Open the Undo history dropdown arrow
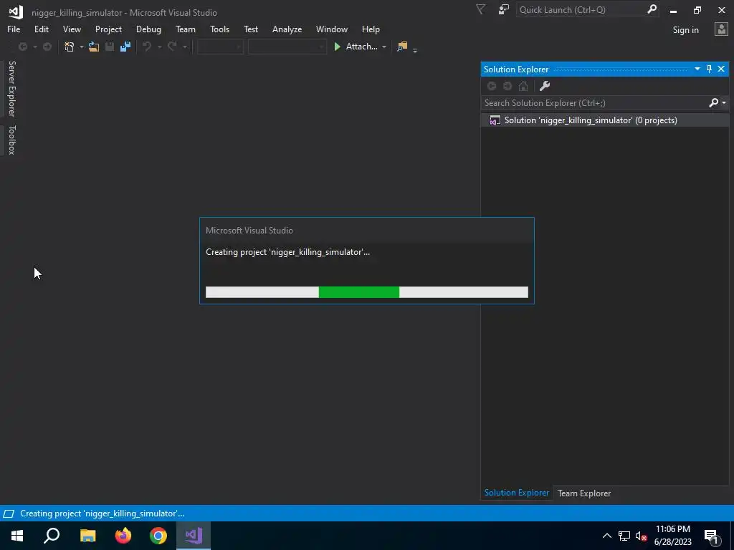The width and height of the screenshot is (734, 550). click(159, 47)
